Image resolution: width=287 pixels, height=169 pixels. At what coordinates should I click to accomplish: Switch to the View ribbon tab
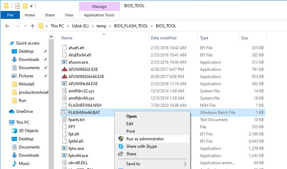click(x=69, y=15)
